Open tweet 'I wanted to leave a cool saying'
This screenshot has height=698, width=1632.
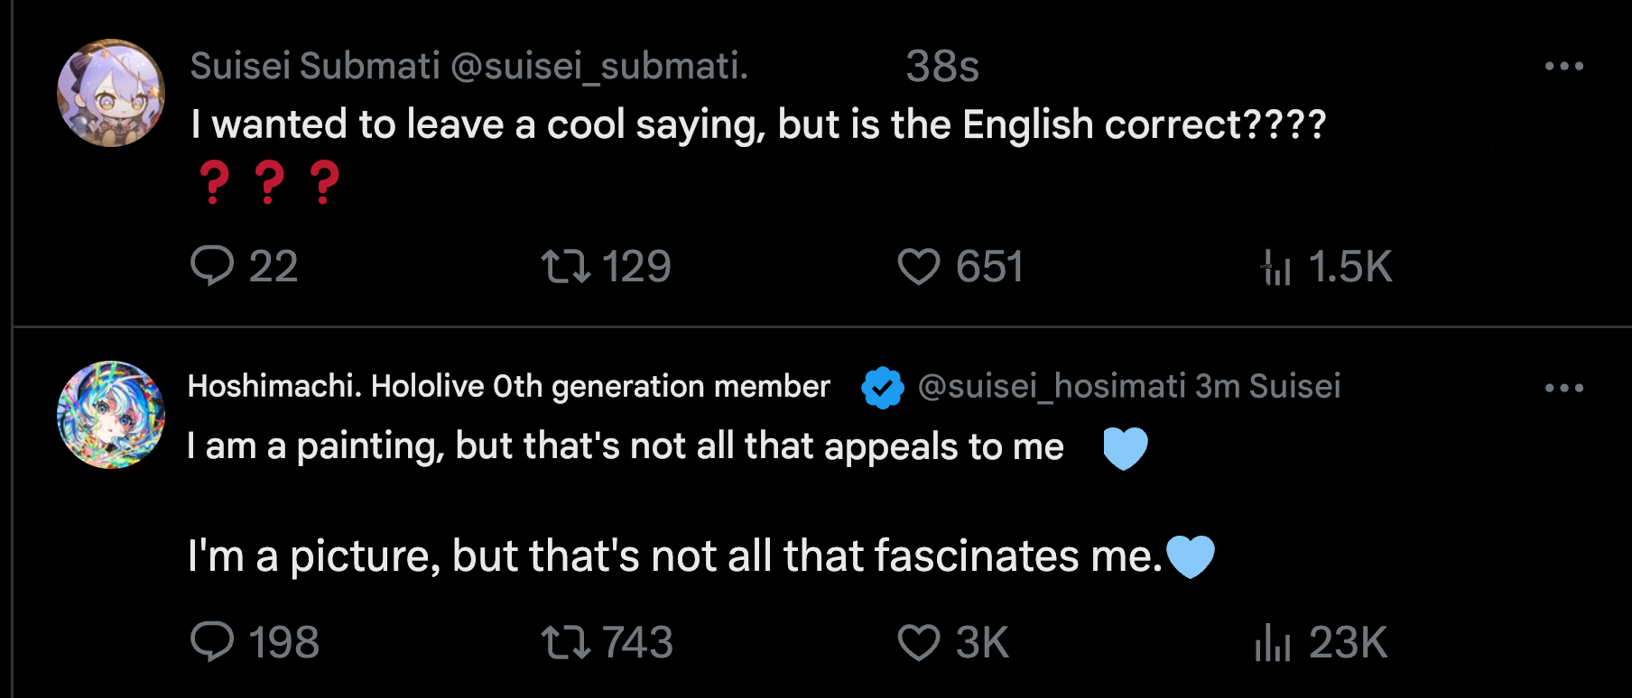tap(758, 124)
